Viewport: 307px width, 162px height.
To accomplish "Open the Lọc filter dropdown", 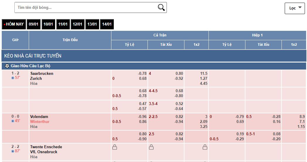I will coord(295,8).
